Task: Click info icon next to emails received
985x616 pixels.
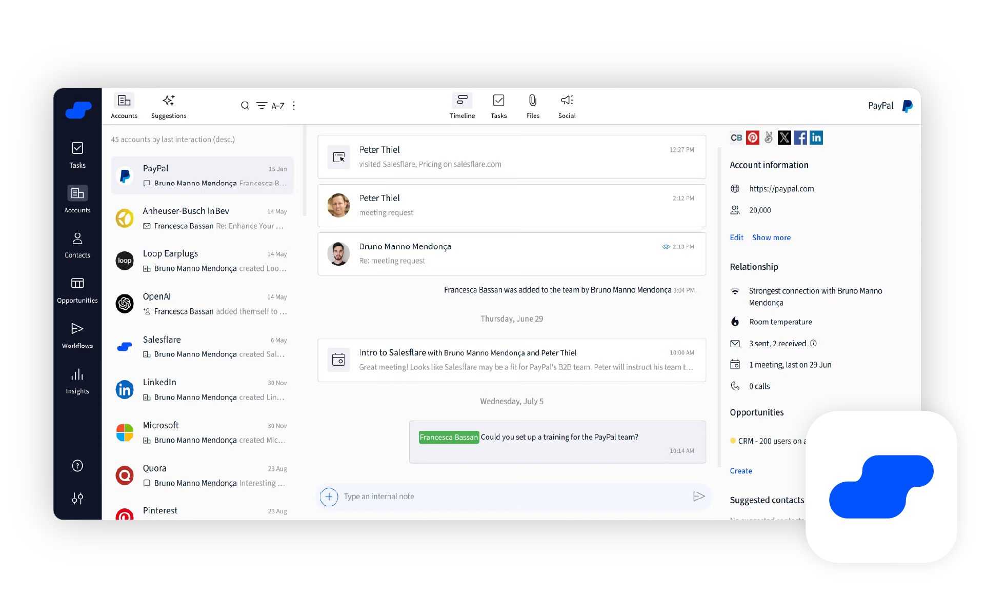Action: (813, 344)
